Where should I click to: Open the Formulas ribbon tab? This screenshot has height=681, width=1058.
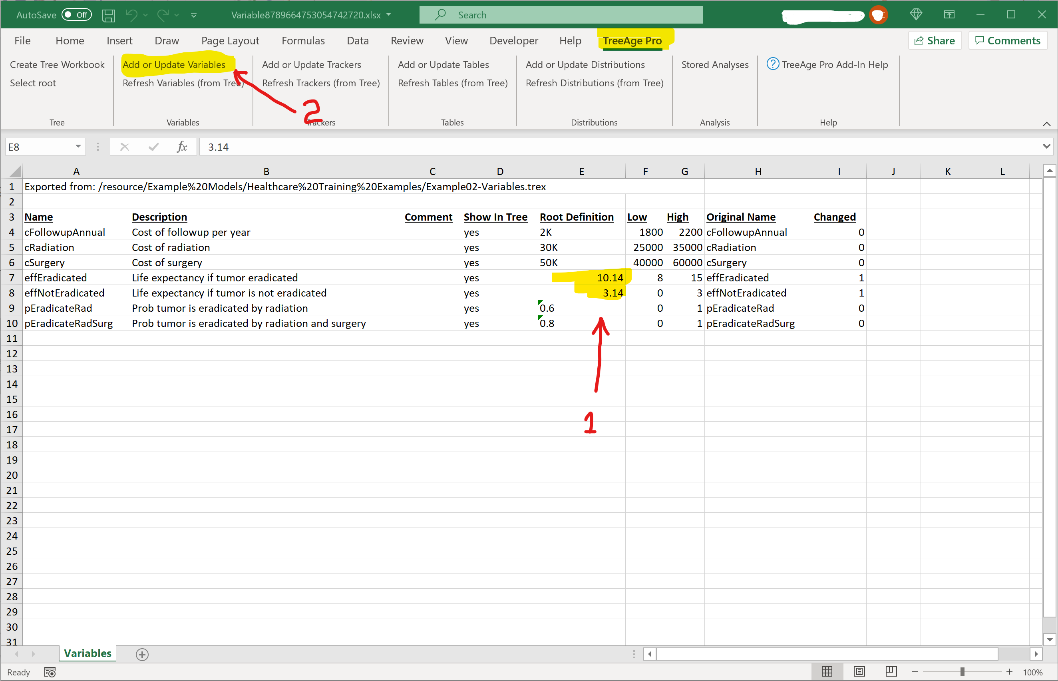pyautogui.click(x=303, y=41)
